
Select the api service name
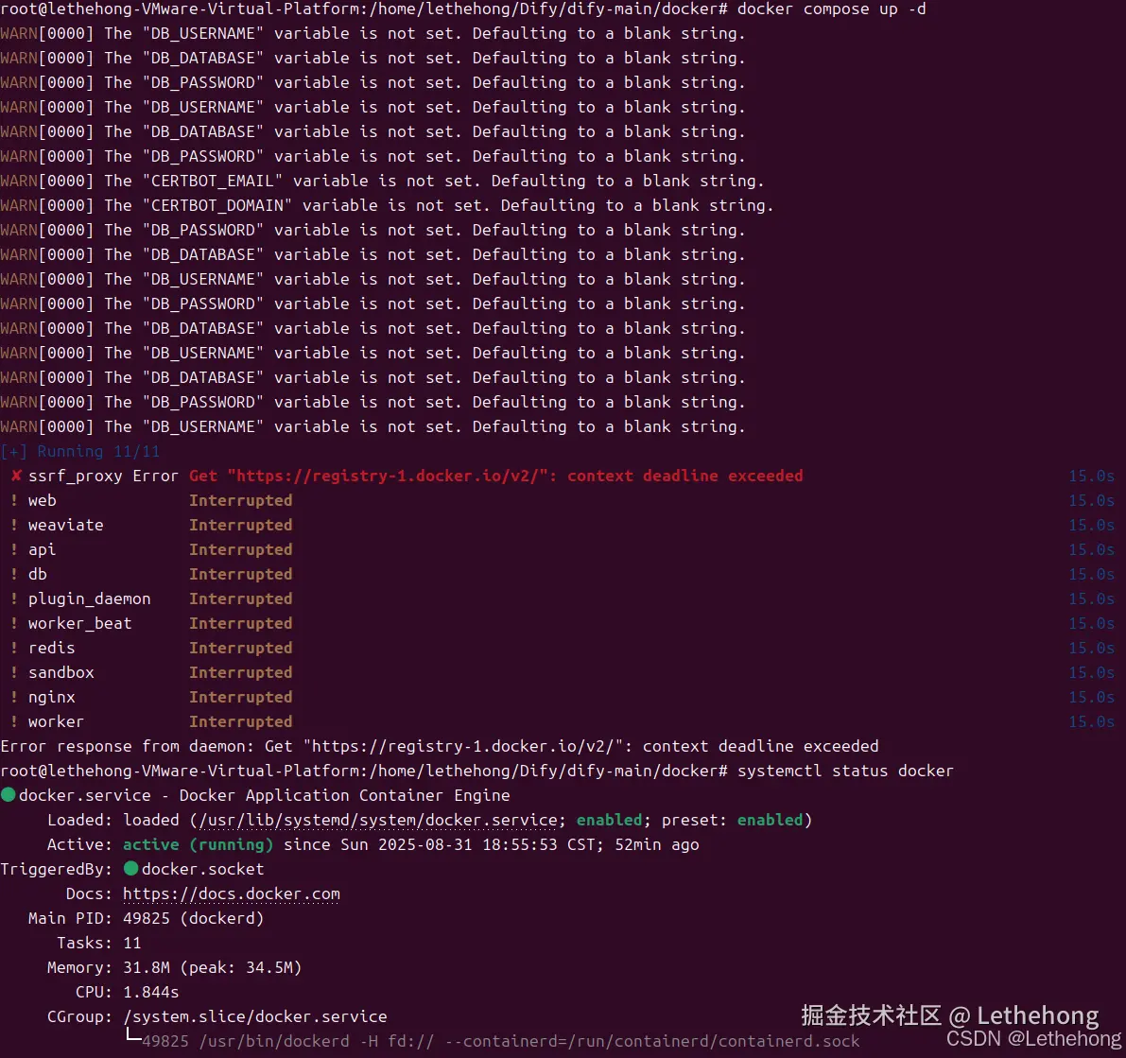click(x=42, y=550)
